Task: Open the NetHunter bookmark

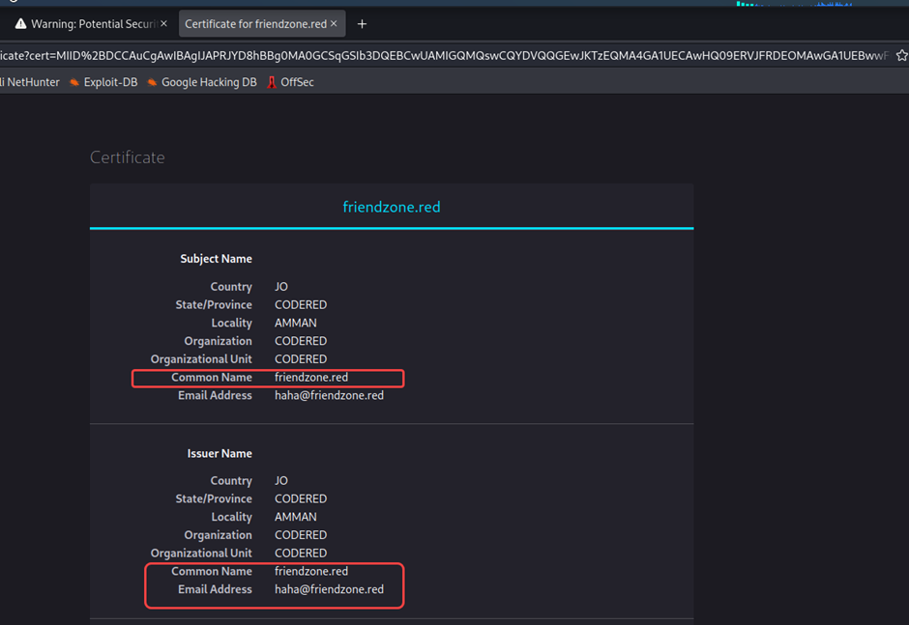Action: click(x=31, y=82)
